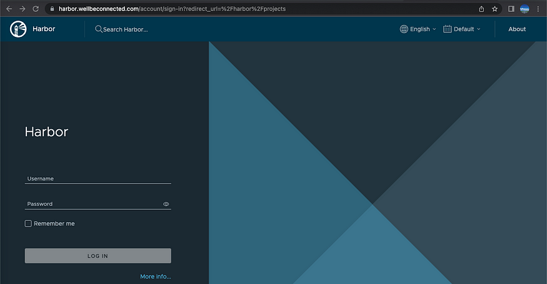
Task: Open the About menu item
Action: [x=516, y=29]
